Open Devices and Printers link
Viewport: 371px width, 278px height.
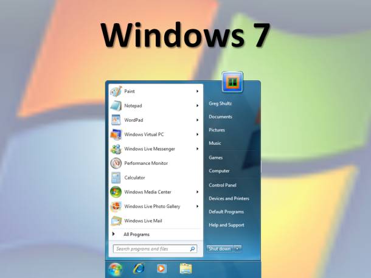click(x=229, y=198)
